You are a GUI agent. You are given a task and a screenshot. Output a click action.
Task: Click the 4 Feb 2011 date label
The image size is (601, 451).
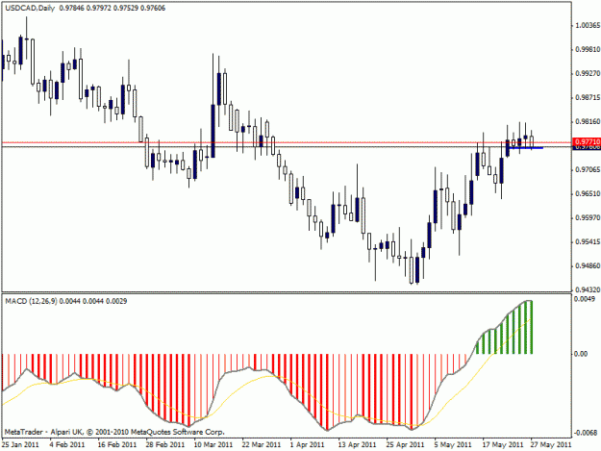(x=67, y=445)
